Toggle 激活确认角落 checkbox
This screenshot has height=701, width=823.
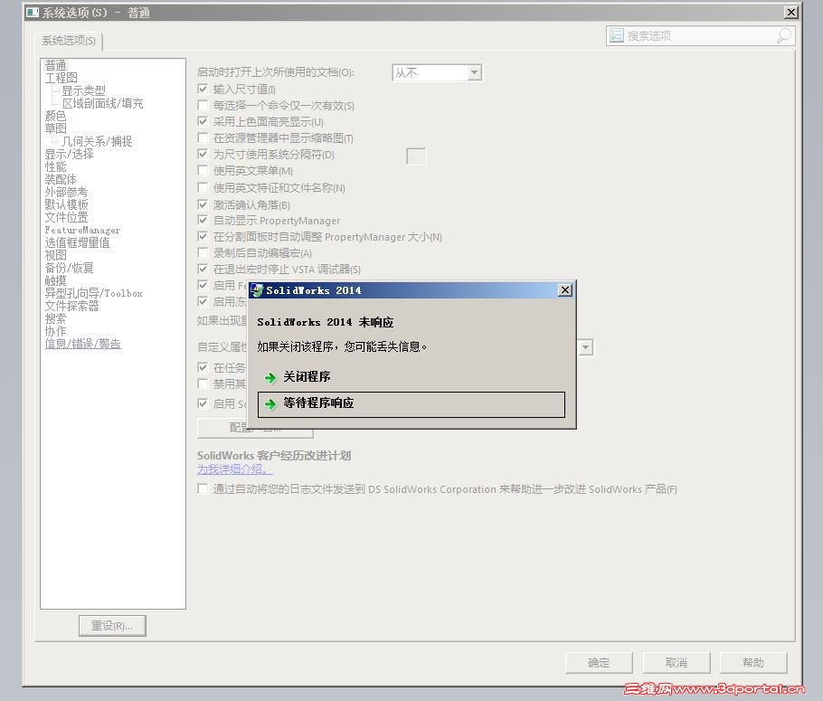tap(203, 204)
